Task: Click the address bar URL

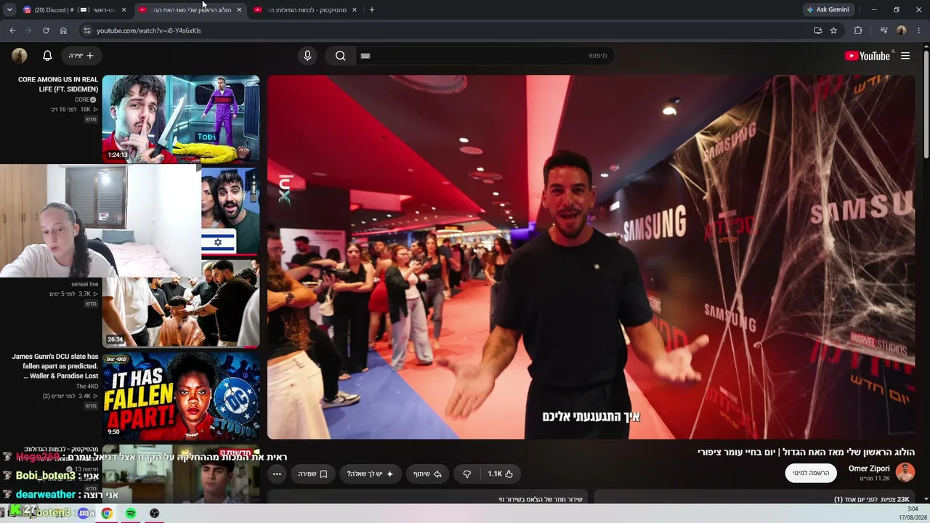Action: (149, 31)
